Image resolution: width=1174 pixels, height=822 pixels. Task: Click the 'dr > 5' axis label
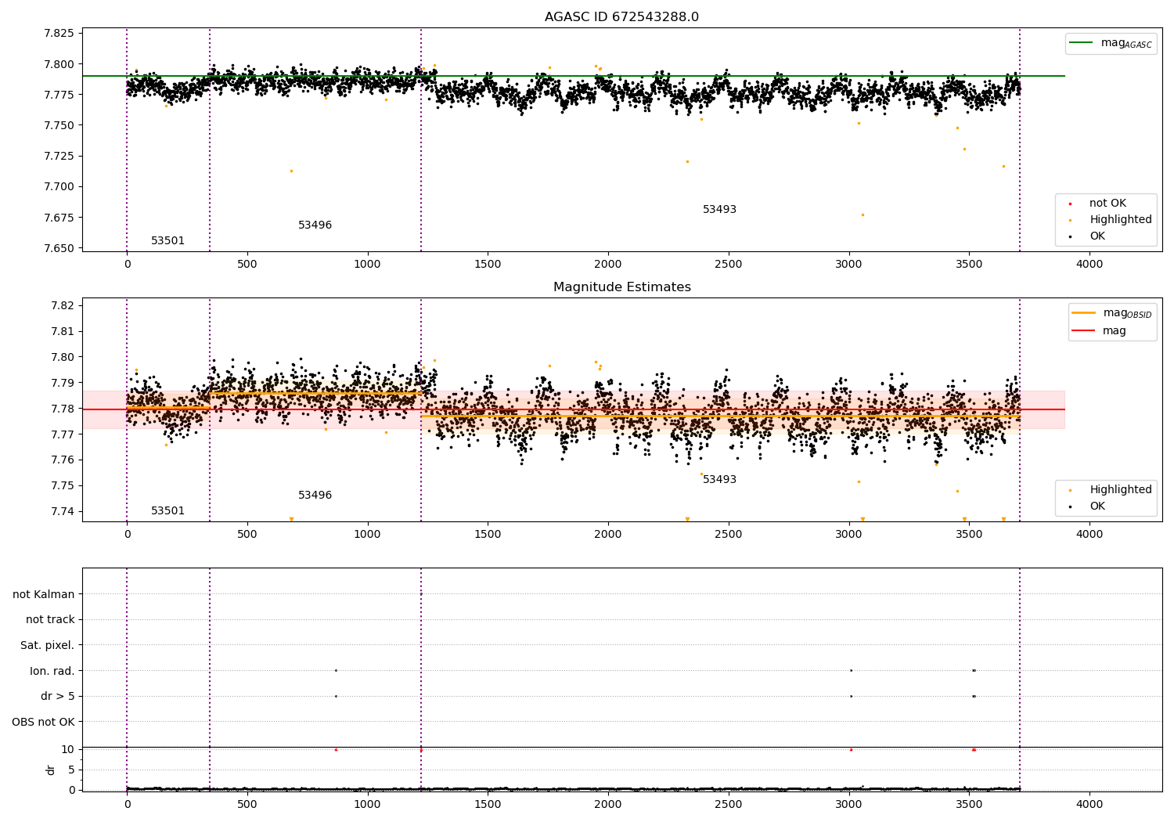pos(58,697)
